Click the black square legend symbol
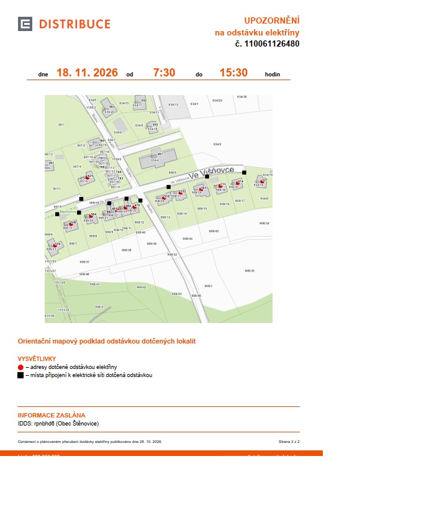This screenshot has width=447, height=515. 20,375
